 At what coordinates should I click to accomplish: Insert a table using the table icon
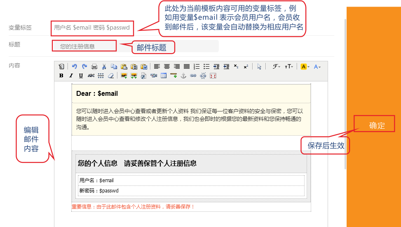pos(164,76)
